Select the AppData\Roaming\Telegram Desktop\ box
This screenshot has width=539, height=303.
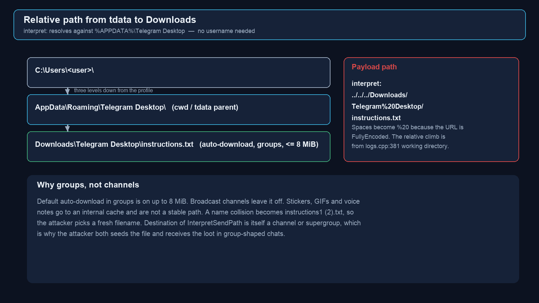pos(179,109)
